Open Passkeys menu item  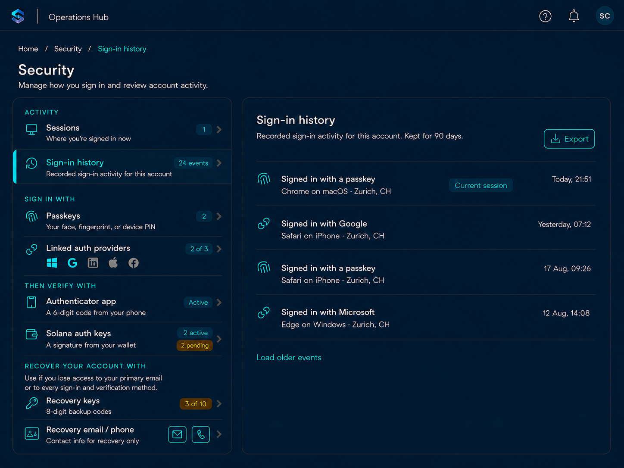click(123, 221)
